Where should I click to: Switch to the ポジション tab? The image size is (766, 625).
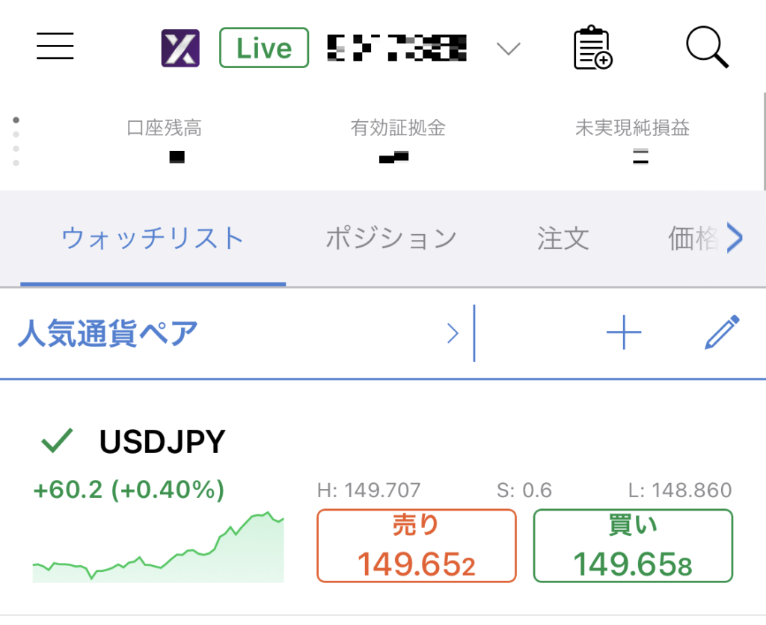tap(390, 238)
